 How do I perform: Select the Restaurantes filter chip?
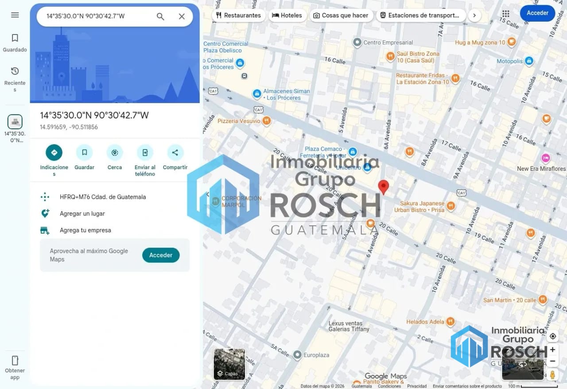click(238, 15)
